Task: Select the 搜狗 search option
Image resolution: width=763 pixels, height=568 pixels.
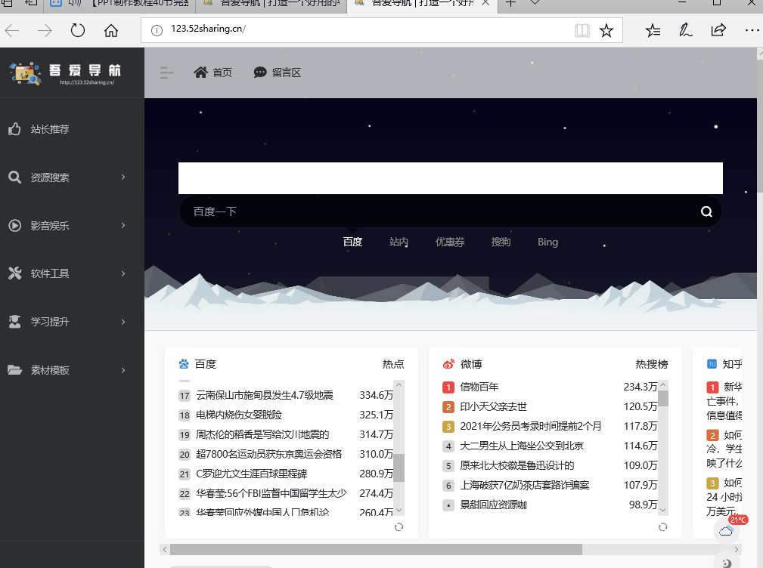Action: coord(501,242)
